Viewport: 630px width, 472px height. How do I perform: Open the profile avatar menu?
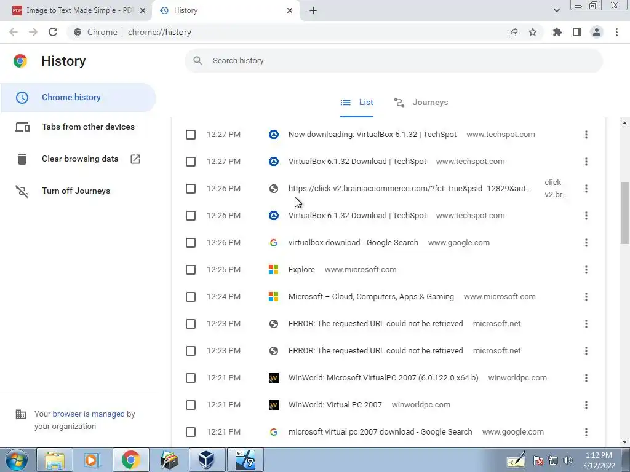pos(597,32)
